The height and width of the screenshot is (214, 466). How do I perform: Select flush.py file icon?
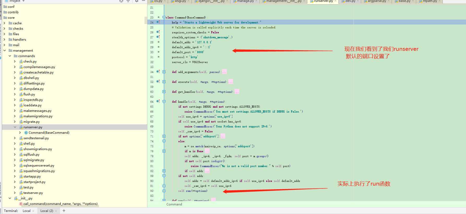coord(21,94)
